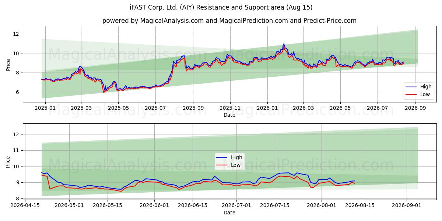Click the '2026-09' label on the top chart's date axis
The image size is (442, 221).
coord(415,109)
